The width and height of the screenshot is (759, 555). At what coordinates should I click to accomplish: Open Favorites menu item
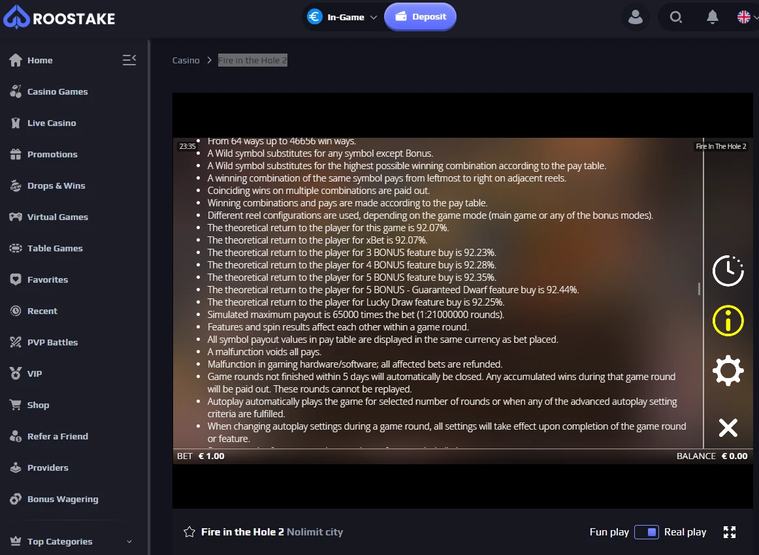click(48, 279)
